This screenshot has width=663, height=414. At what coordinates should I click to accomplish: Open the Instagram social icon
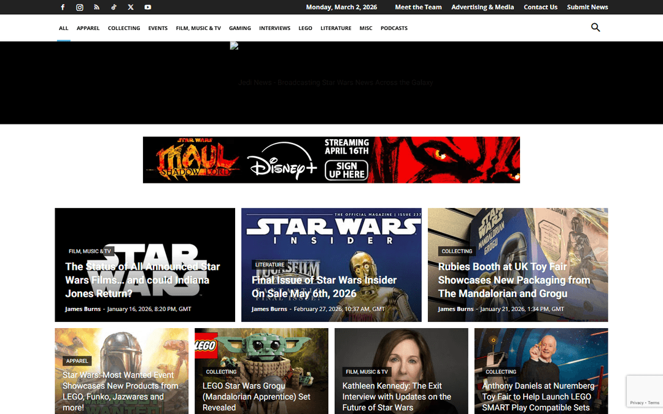tap(79, 7)
